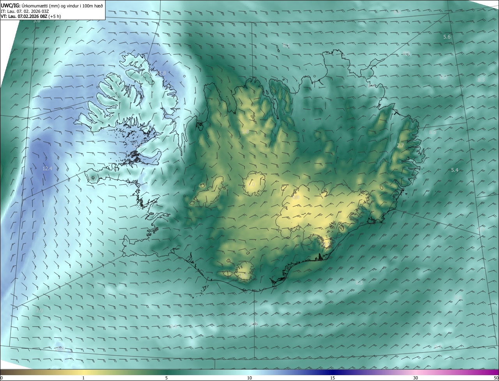Click the 2.7 value label in east Iceland
This screenshot has height=381, width=499.
point(400,146)
